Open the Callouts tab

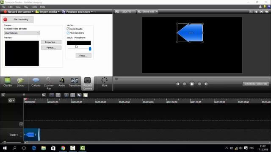pyautogui.click(x=36, y=82)
